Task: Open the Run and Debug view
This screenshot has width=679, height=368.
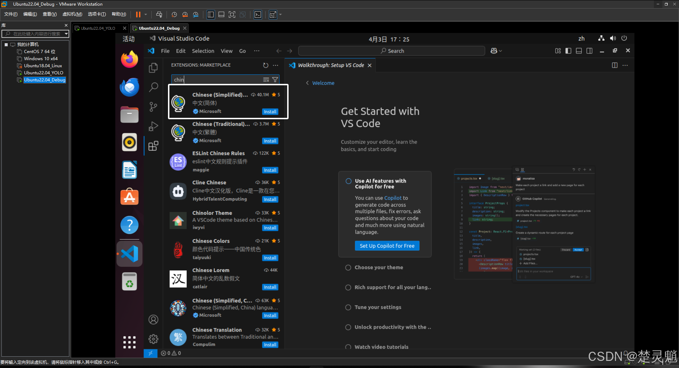Action: click(x=153, y=126)
